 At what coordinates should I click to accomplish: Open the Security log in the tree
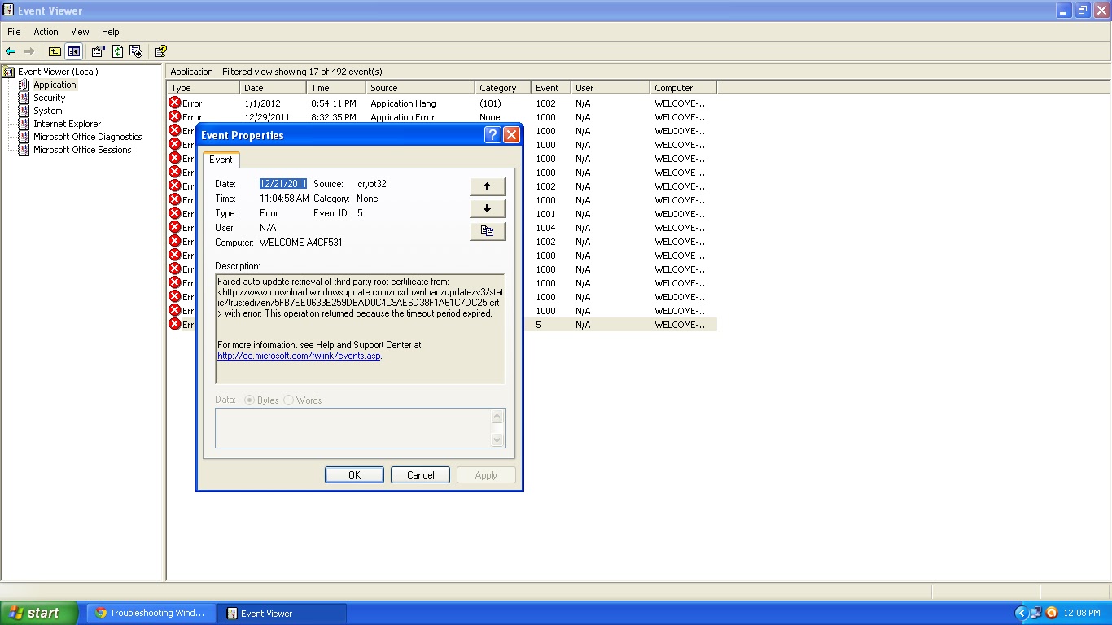point(49,98)
